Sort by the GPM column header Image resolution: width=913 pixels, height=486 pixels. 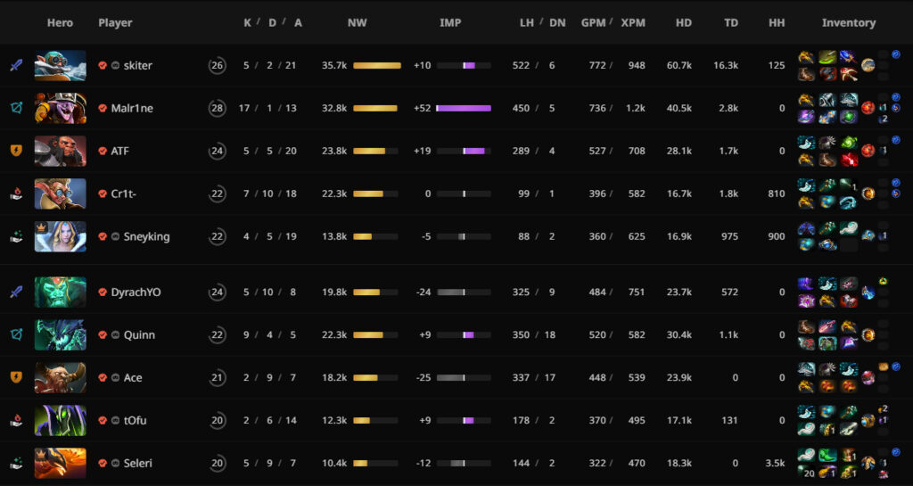coord(593,22)
